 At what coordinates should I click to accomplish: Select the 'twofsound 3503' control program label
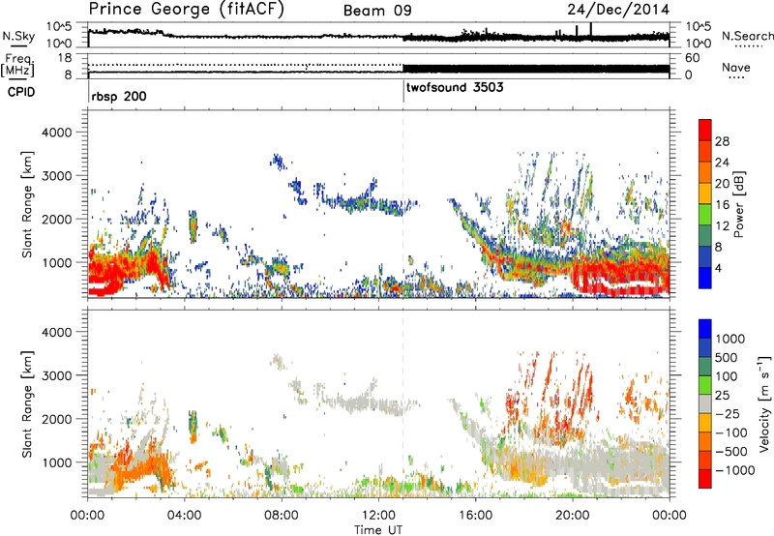point(455,87)
